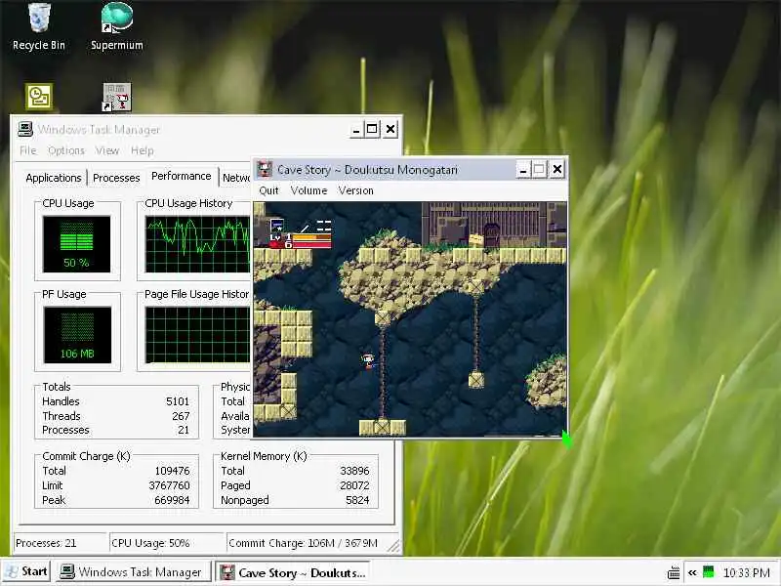The height and width of the screenshot is (586, 781).
Task: Open the Help menu in Task Manager
Action: click(x=142, y=150)
